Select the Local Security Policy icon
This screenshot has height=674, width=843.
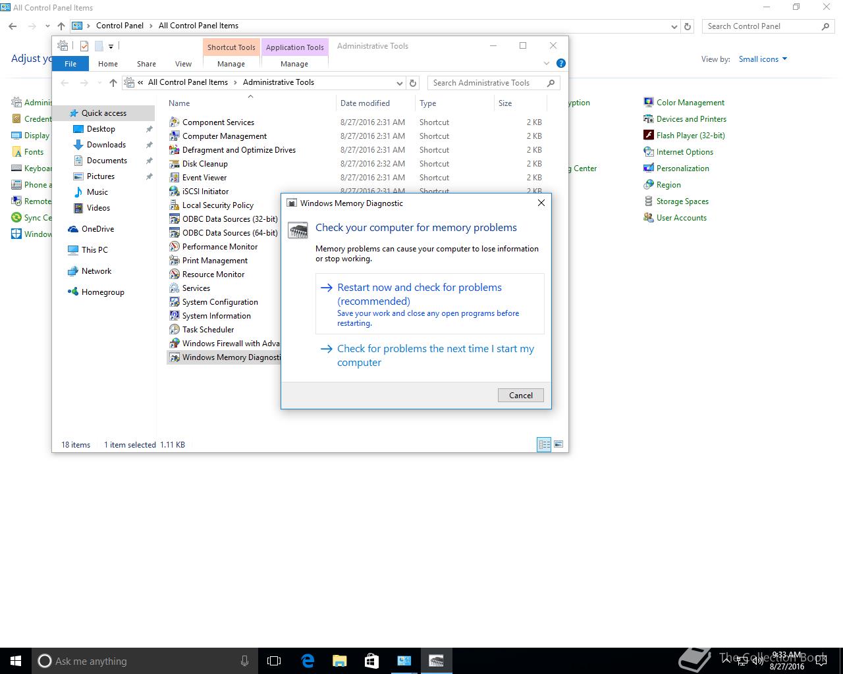click(x=174, y=205)
